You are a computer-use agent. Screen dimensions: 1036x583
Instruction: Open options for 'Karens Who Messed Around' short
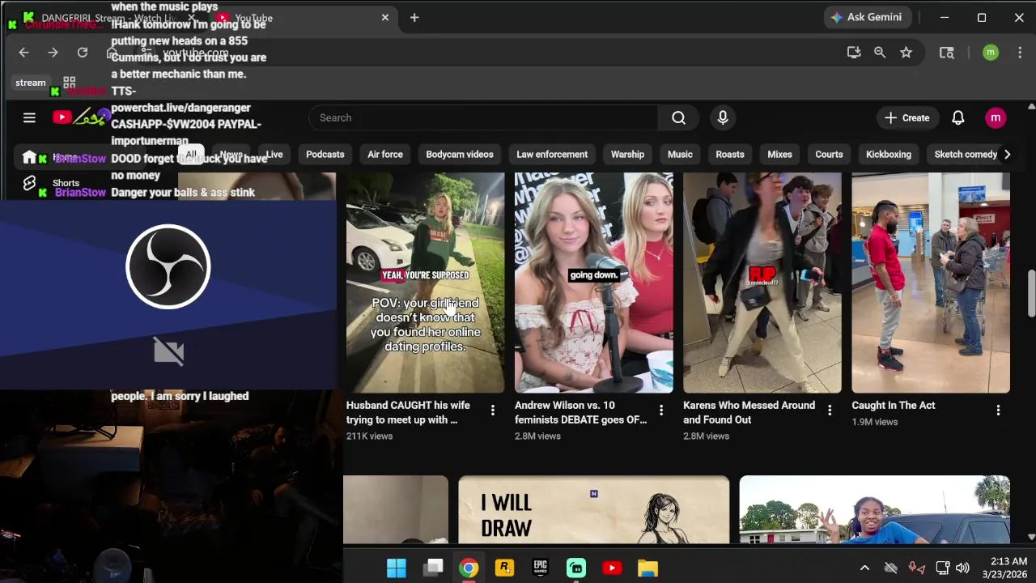pyautogui.click(x=830, y=411)
